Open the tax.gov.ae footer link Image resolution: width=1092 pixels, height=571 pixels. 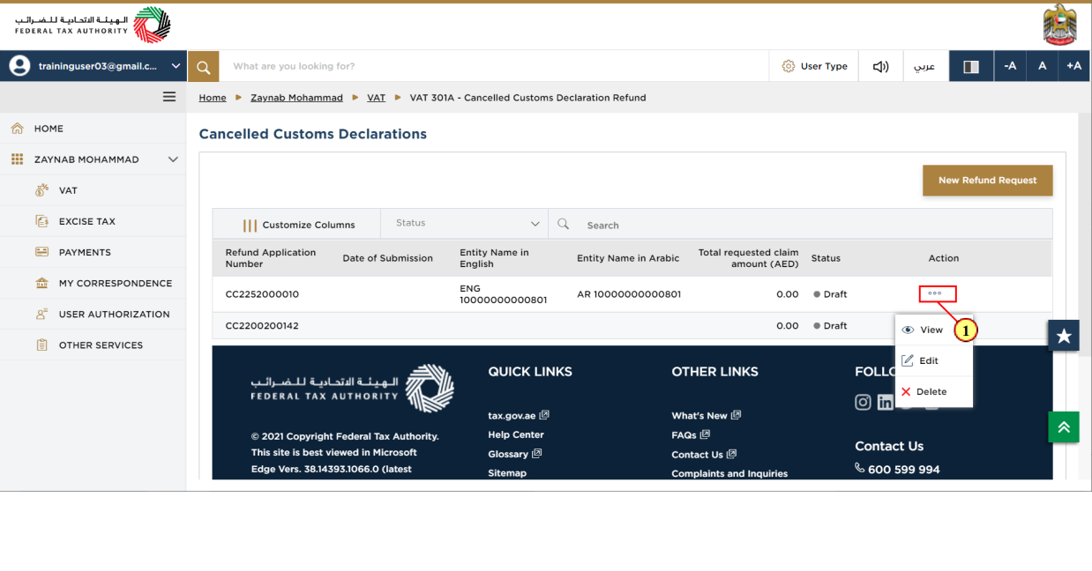(519, 415)
